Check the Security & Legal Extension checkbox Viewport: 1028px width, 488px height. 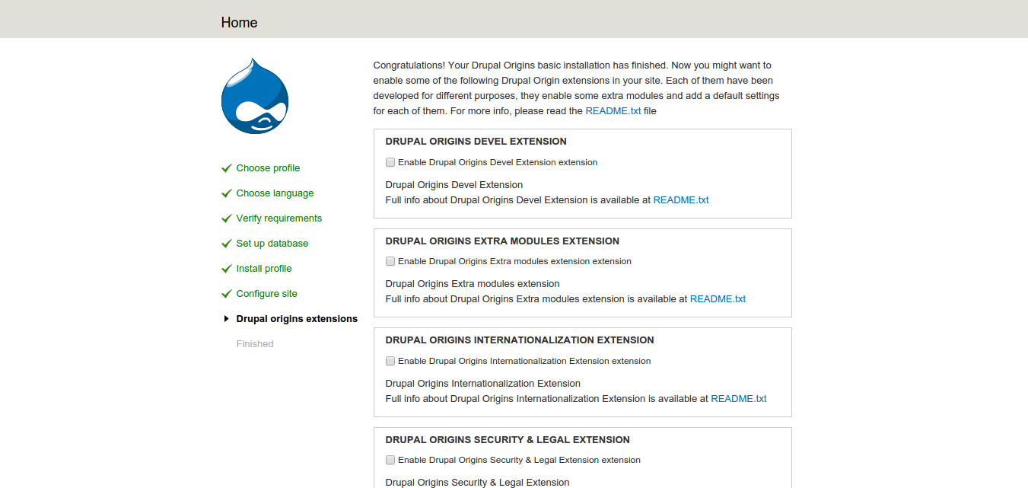[390, 460]
